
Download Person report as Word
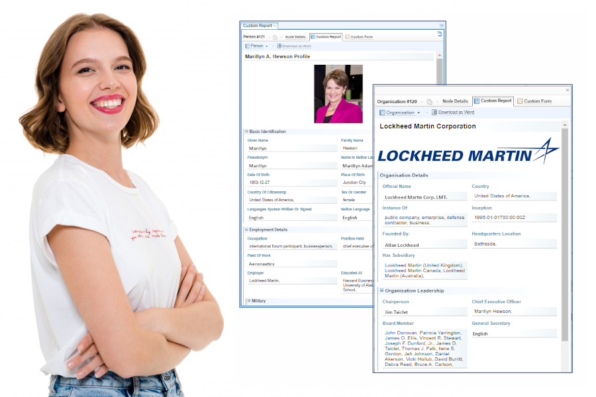pos(294,46)
